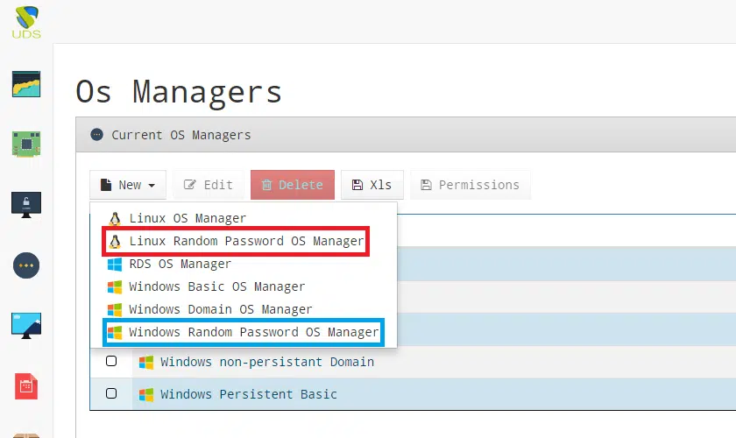Open the monitor landscape sidebar icon

(26, 326)
